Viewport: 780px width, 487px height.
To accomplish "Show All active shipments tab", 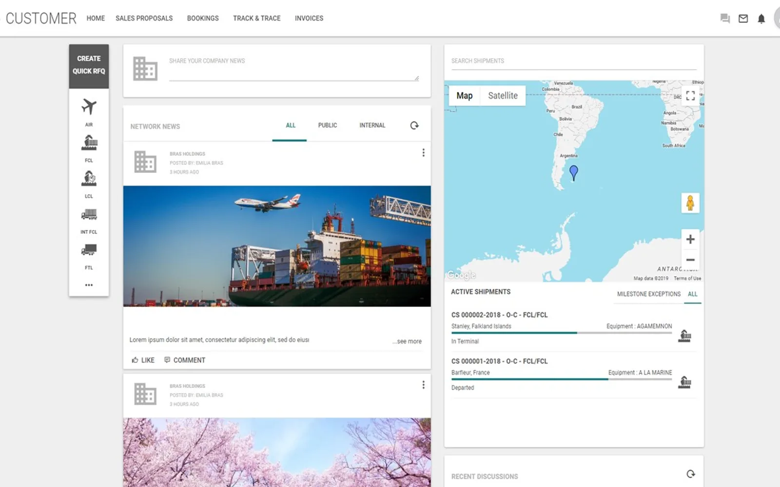I will coord(692,294).
